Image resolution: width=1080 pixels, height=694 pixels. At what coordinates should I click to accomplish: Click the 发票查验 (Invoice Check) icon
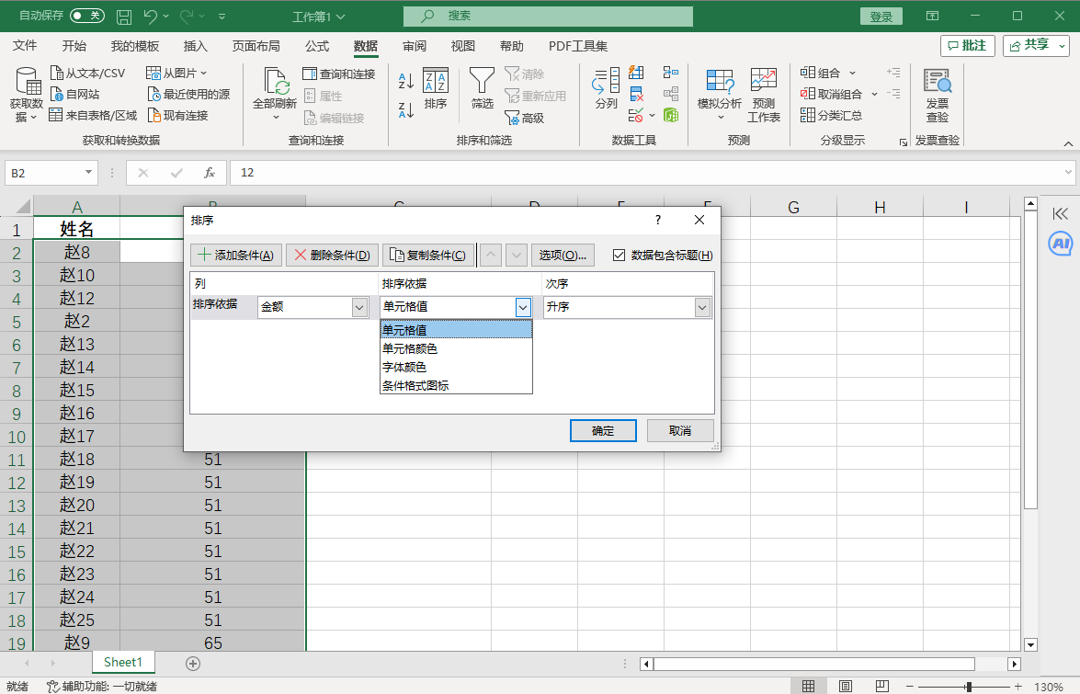click(x=937, y=83)
